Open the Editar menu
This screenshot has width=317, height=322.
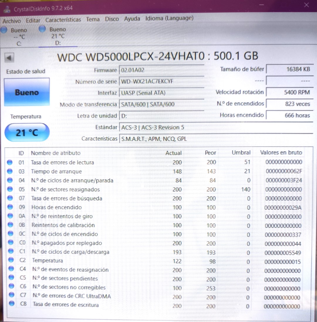click(x=33, y=21)
